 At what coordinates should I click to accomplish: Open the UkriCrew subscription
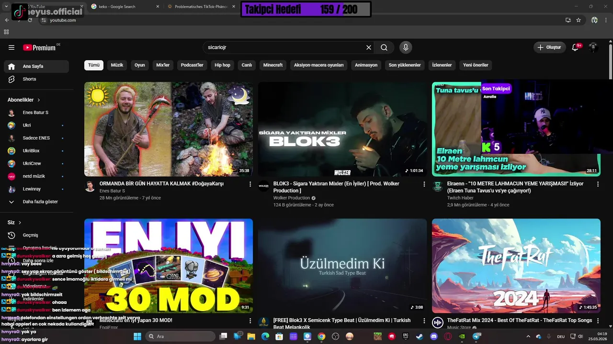point(36,163)
